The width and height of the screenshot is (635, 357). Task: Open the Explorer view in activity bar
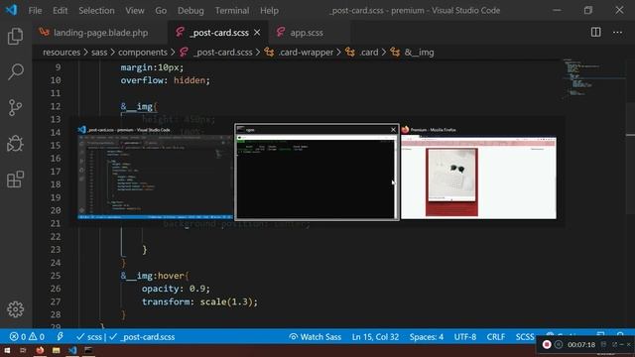[16, 36]
